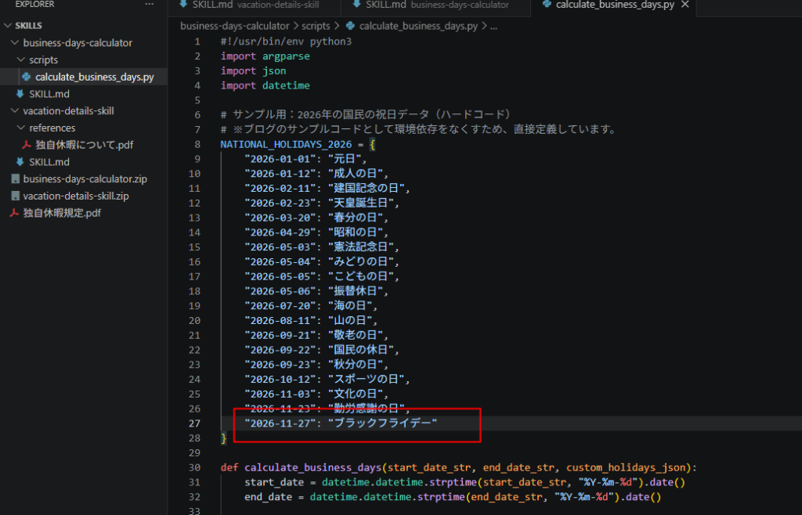Click "文化の日" string value
Image resolution: width=802 pixels, height=515 pixels.
(356, 394)
